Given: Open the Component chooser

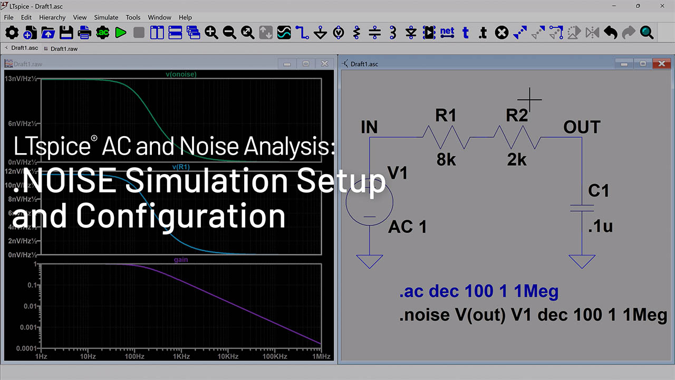Looking at the screenshot, I should (429, 33).
